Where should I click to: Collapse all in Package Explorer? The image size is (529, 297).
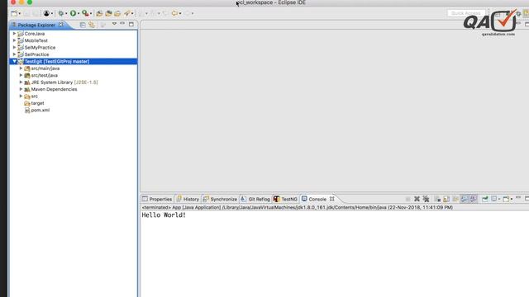83,25
